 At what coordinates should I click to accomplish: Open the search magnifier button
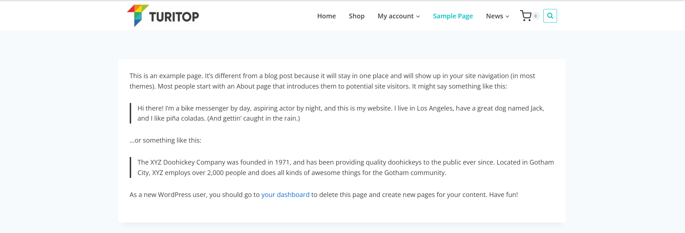tap(550, 16)
